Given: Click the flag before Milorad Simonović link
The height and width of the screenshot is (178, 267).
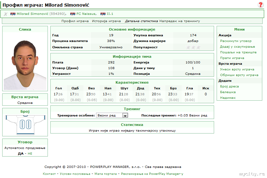Looking at the screenshot, I should 13,14.
